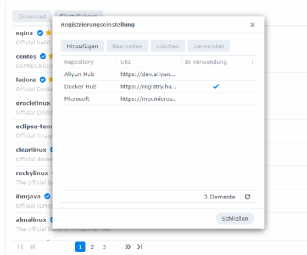
Task: Click the verified badge next to centos
Action: coord(43,57)
